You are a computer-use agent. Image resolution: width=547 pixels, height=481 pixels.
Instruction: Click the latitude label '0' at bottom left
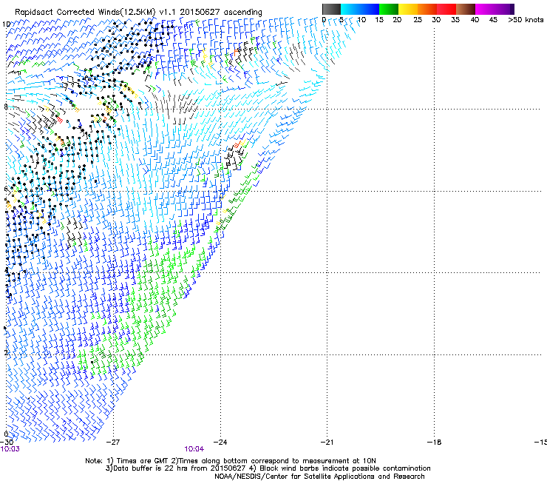tap(6, 434)
